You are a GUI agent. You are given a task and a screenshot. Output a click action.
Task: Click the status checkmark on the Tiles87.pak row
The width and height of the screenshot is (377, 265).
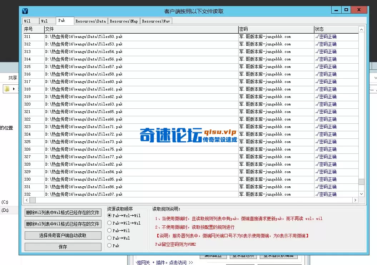coord(316,194)
